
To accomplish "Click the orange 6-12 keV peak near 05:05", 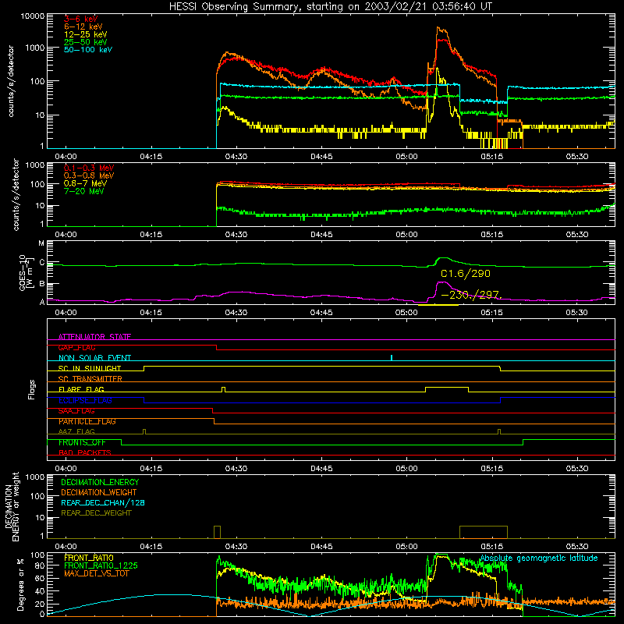I will (439, 28).
